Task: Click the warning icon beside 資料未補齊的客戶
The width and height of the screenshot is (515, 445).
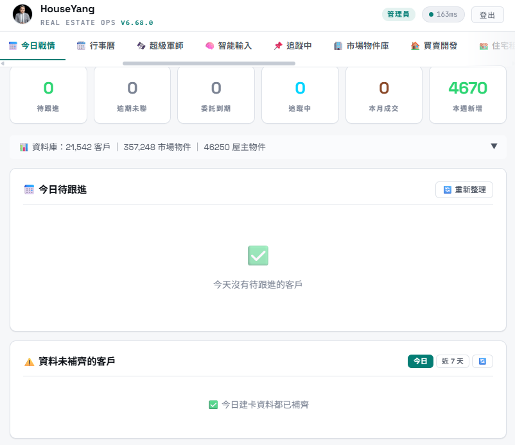Action: click(30, 362)
